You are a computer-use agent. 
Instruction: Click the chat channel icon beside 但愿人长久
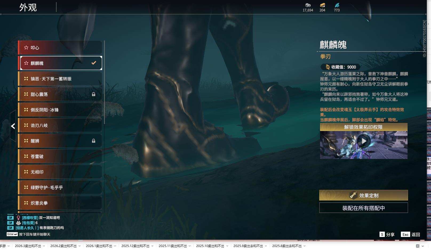(10, 228)
